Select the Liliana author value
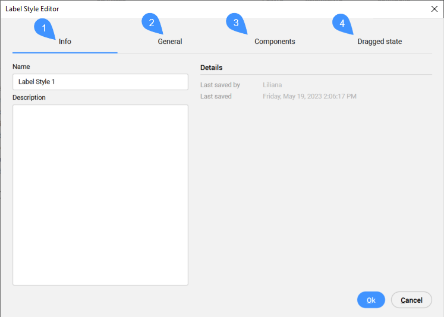This screenshot has width=444, height=317. 272,85
